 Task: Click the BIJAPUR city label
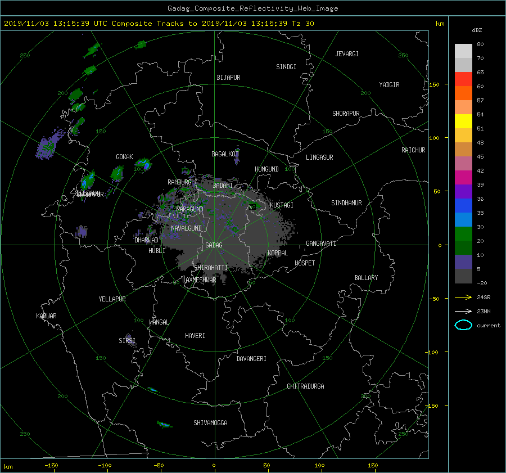[x=228, y=78]
